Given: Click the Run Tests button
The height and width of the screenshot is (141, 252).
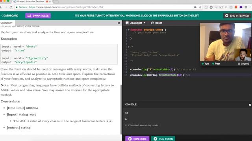Looking at the screenshot, I should coord(163,139).
